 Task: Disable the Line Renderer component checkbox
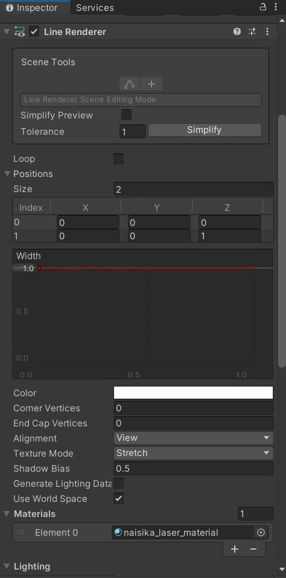coord(34,31)
